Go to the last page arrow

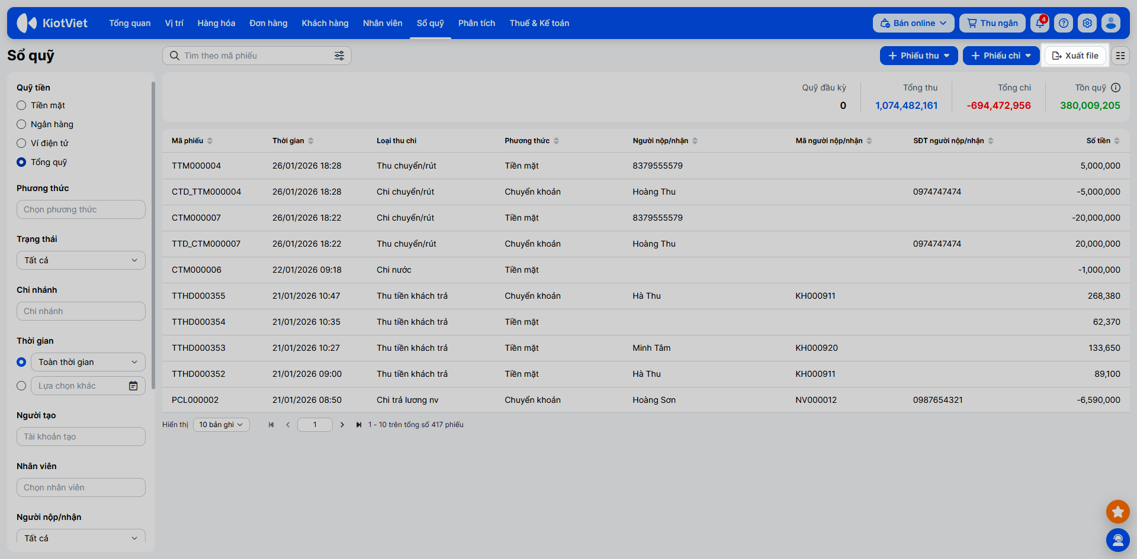(359, 425)
